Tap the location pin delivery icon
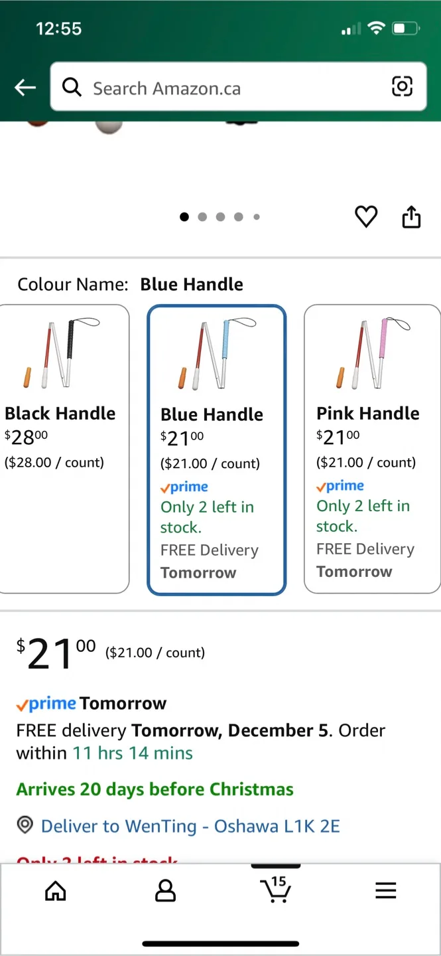The width and height of the screenshot is (441, 956). point(25,825)
